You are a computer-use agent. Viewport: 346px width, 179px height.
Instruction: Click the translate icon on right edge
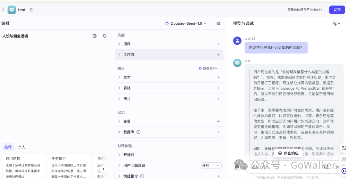click(x=344, y=148)
